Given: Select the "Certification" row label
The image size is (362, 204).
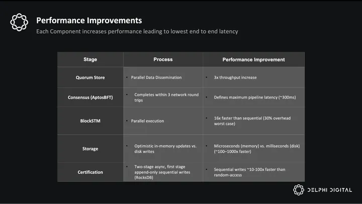Looking at the screenshot, I should tap(90, 172).
